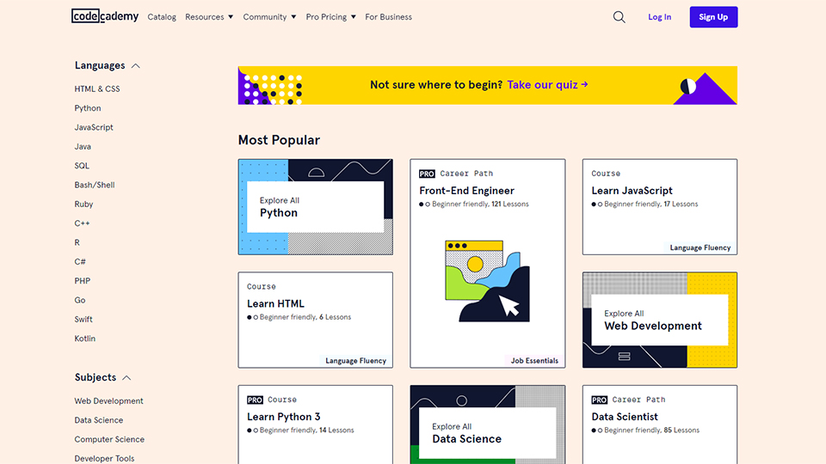Open the Go language page
This screenshot has width=826, height=464.
click(x=79, y=300)
